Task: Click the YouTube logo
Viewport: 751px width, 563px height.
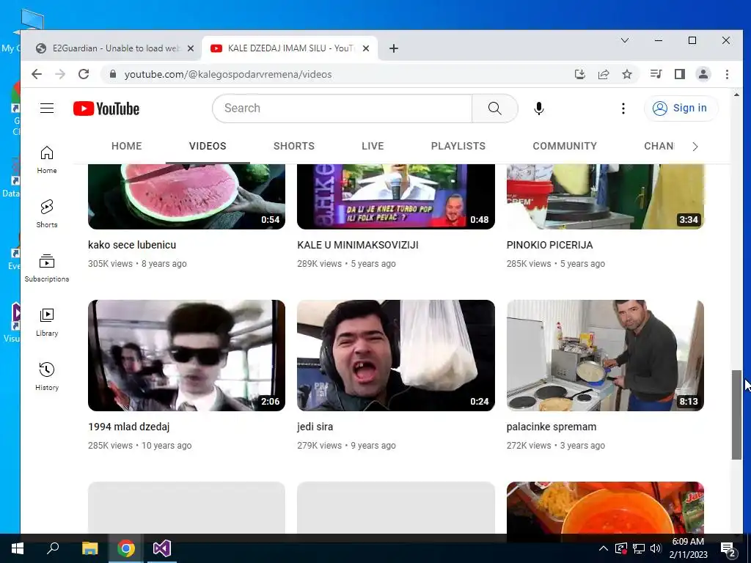Action: pos(106,108)
